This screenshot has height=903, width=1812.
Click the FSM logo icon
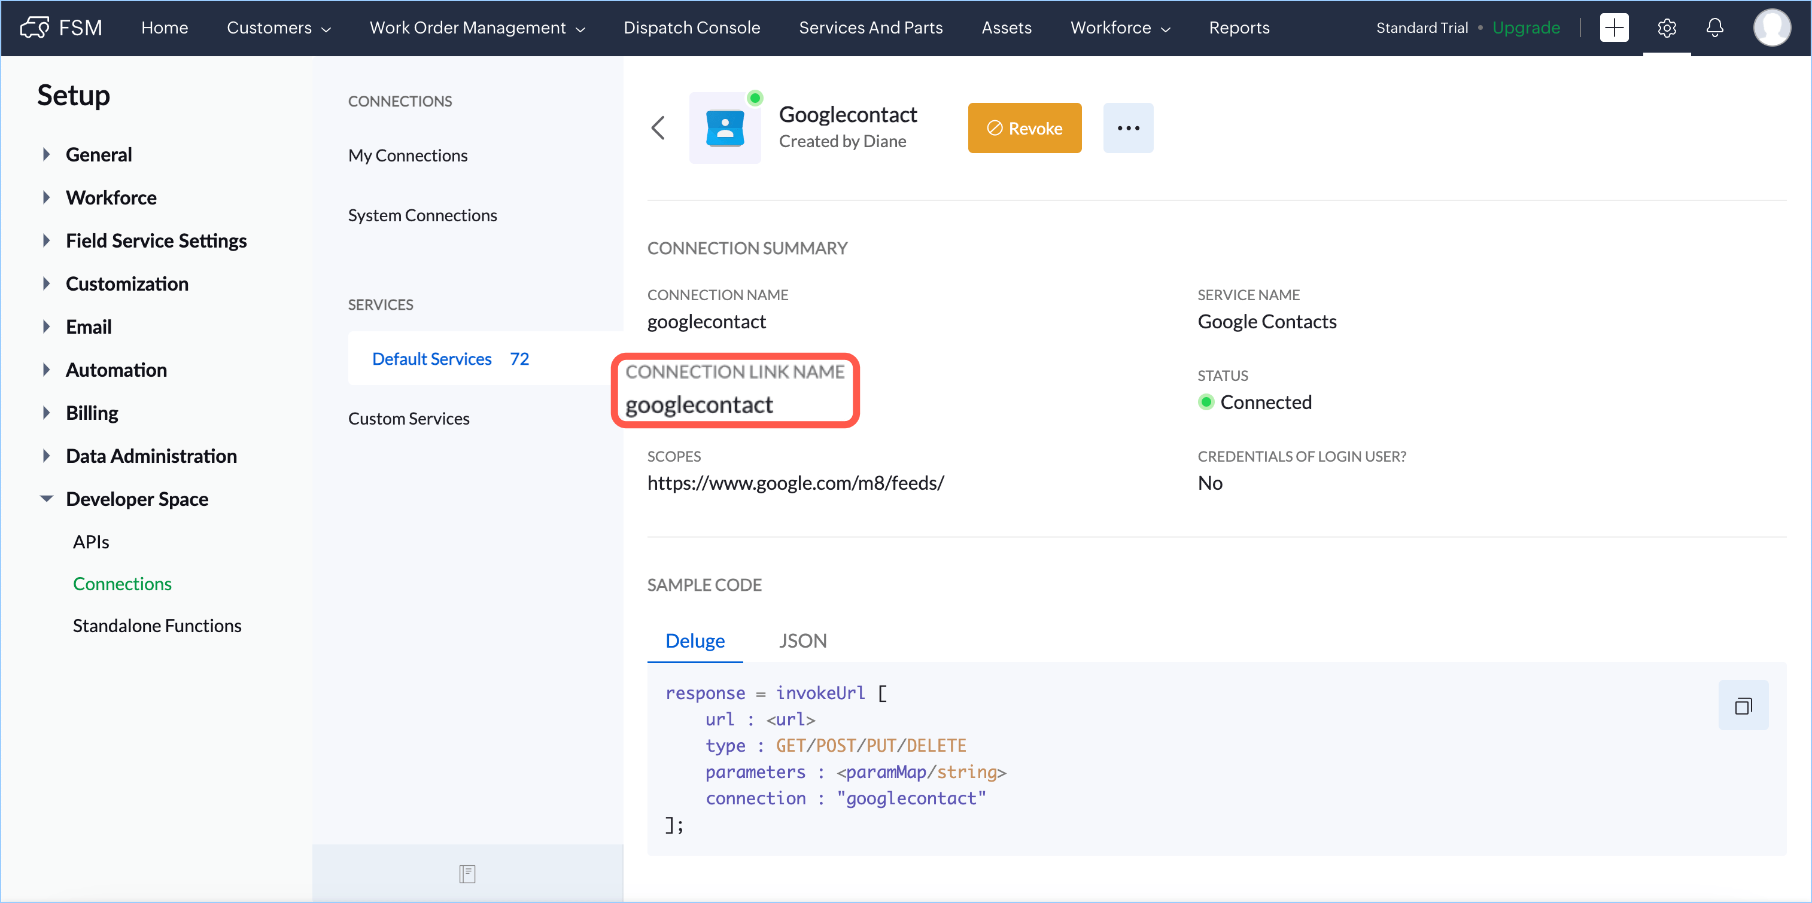(x=35, y=28)
